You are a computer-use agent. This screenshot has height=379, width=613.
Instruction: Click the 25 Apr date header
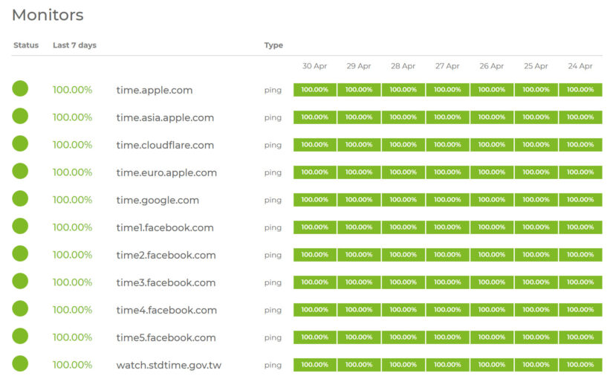click(x=536, y=66)
